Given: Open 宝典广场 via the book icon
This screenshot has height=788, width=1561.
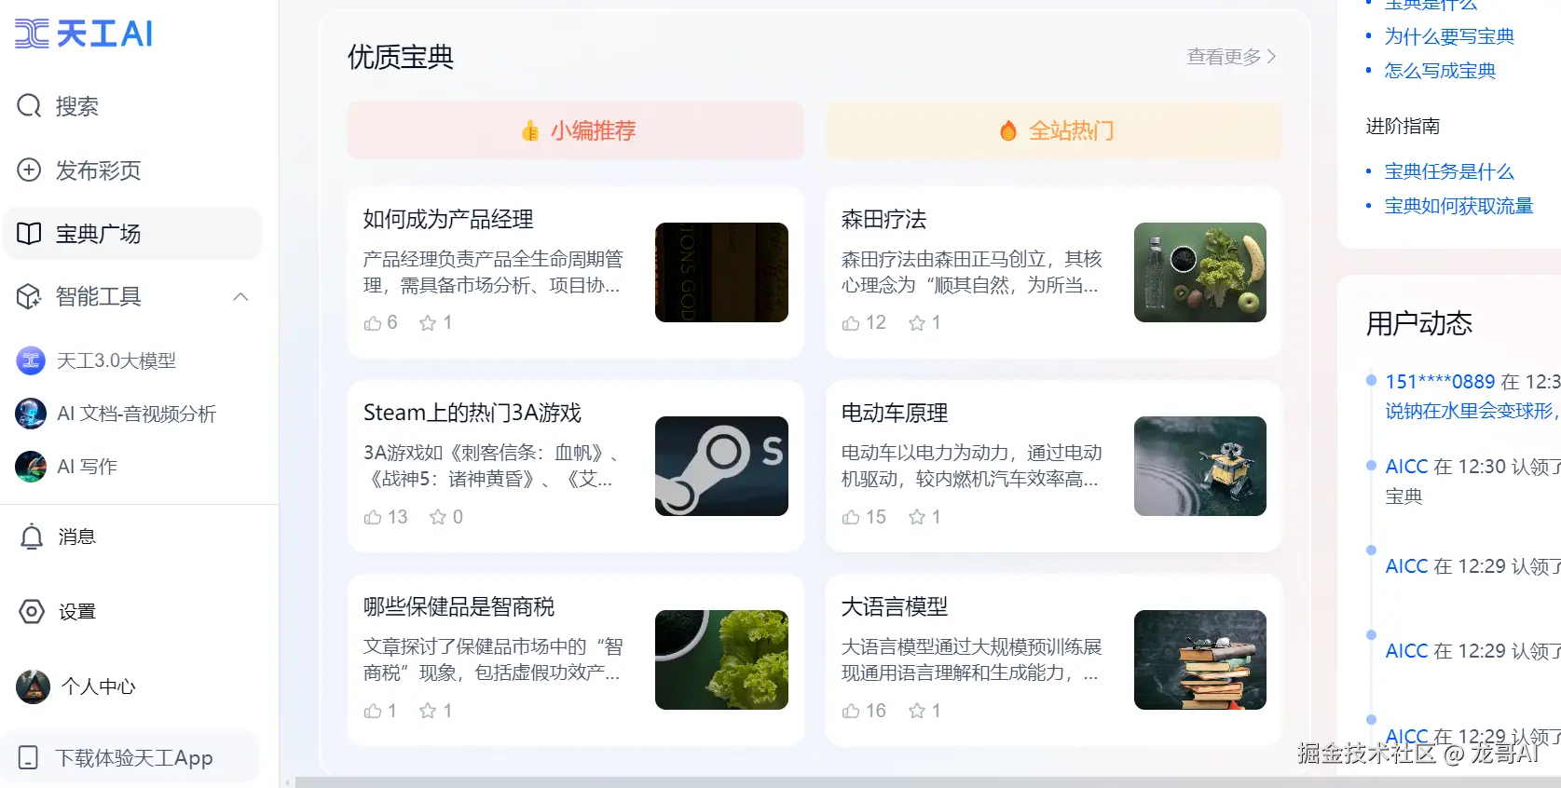Looking at the screenshot, I should 29,234.
